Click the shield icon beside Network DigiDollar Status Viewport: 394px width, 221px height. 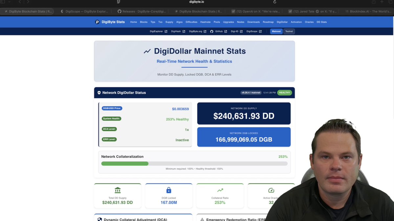pos(99,93)
